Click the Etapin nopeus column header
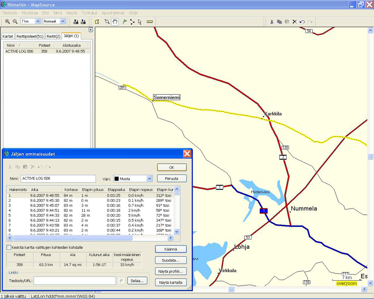The height and width of the screenshot is (299, 374). point(141,190)
